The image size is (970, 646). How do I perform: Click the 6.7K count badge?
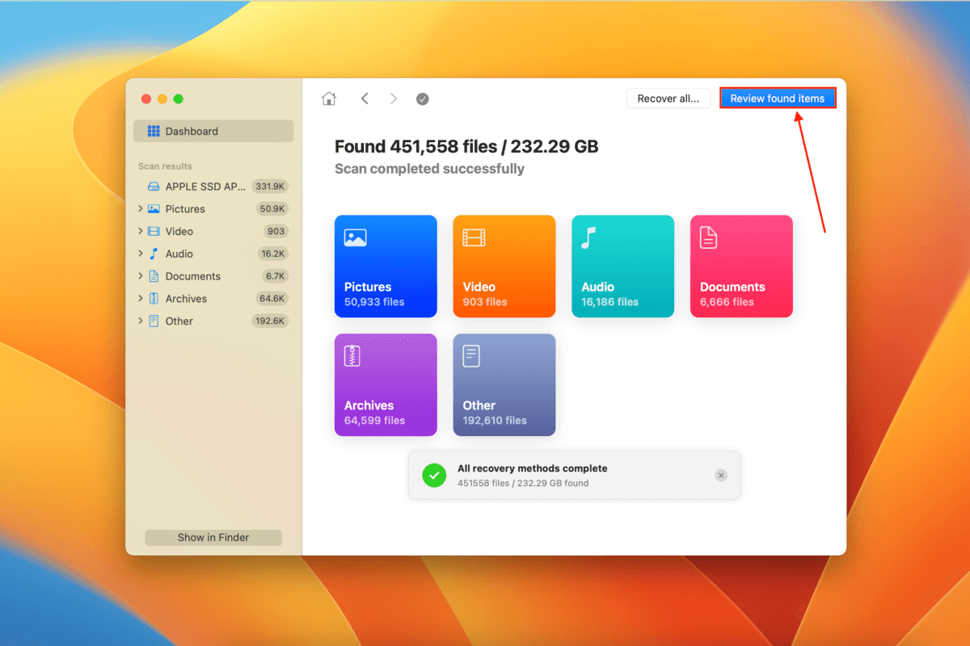coord(274,276)
